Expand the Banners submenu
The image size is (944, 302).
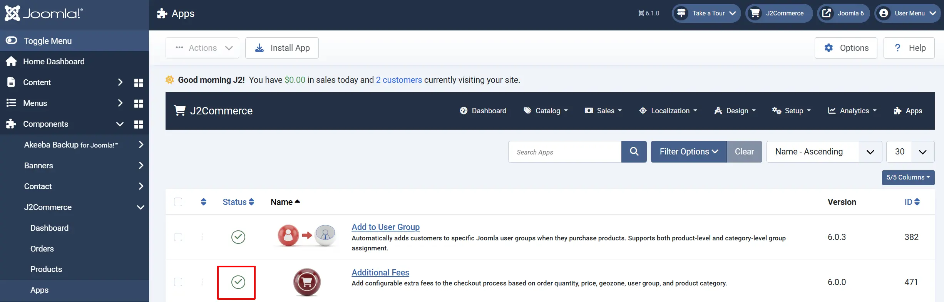(x=141, y=165)
